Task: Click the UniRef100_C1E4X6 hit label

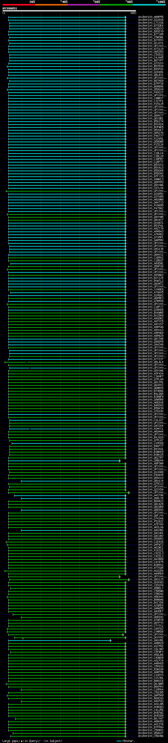Action: click(150, 542)
